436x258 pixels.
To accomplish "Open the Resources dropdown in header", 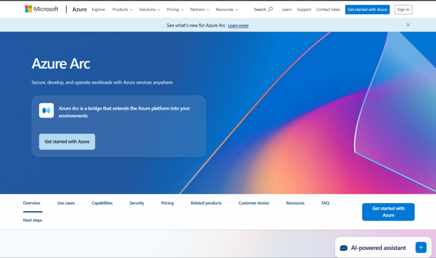I will click(227, 9).
